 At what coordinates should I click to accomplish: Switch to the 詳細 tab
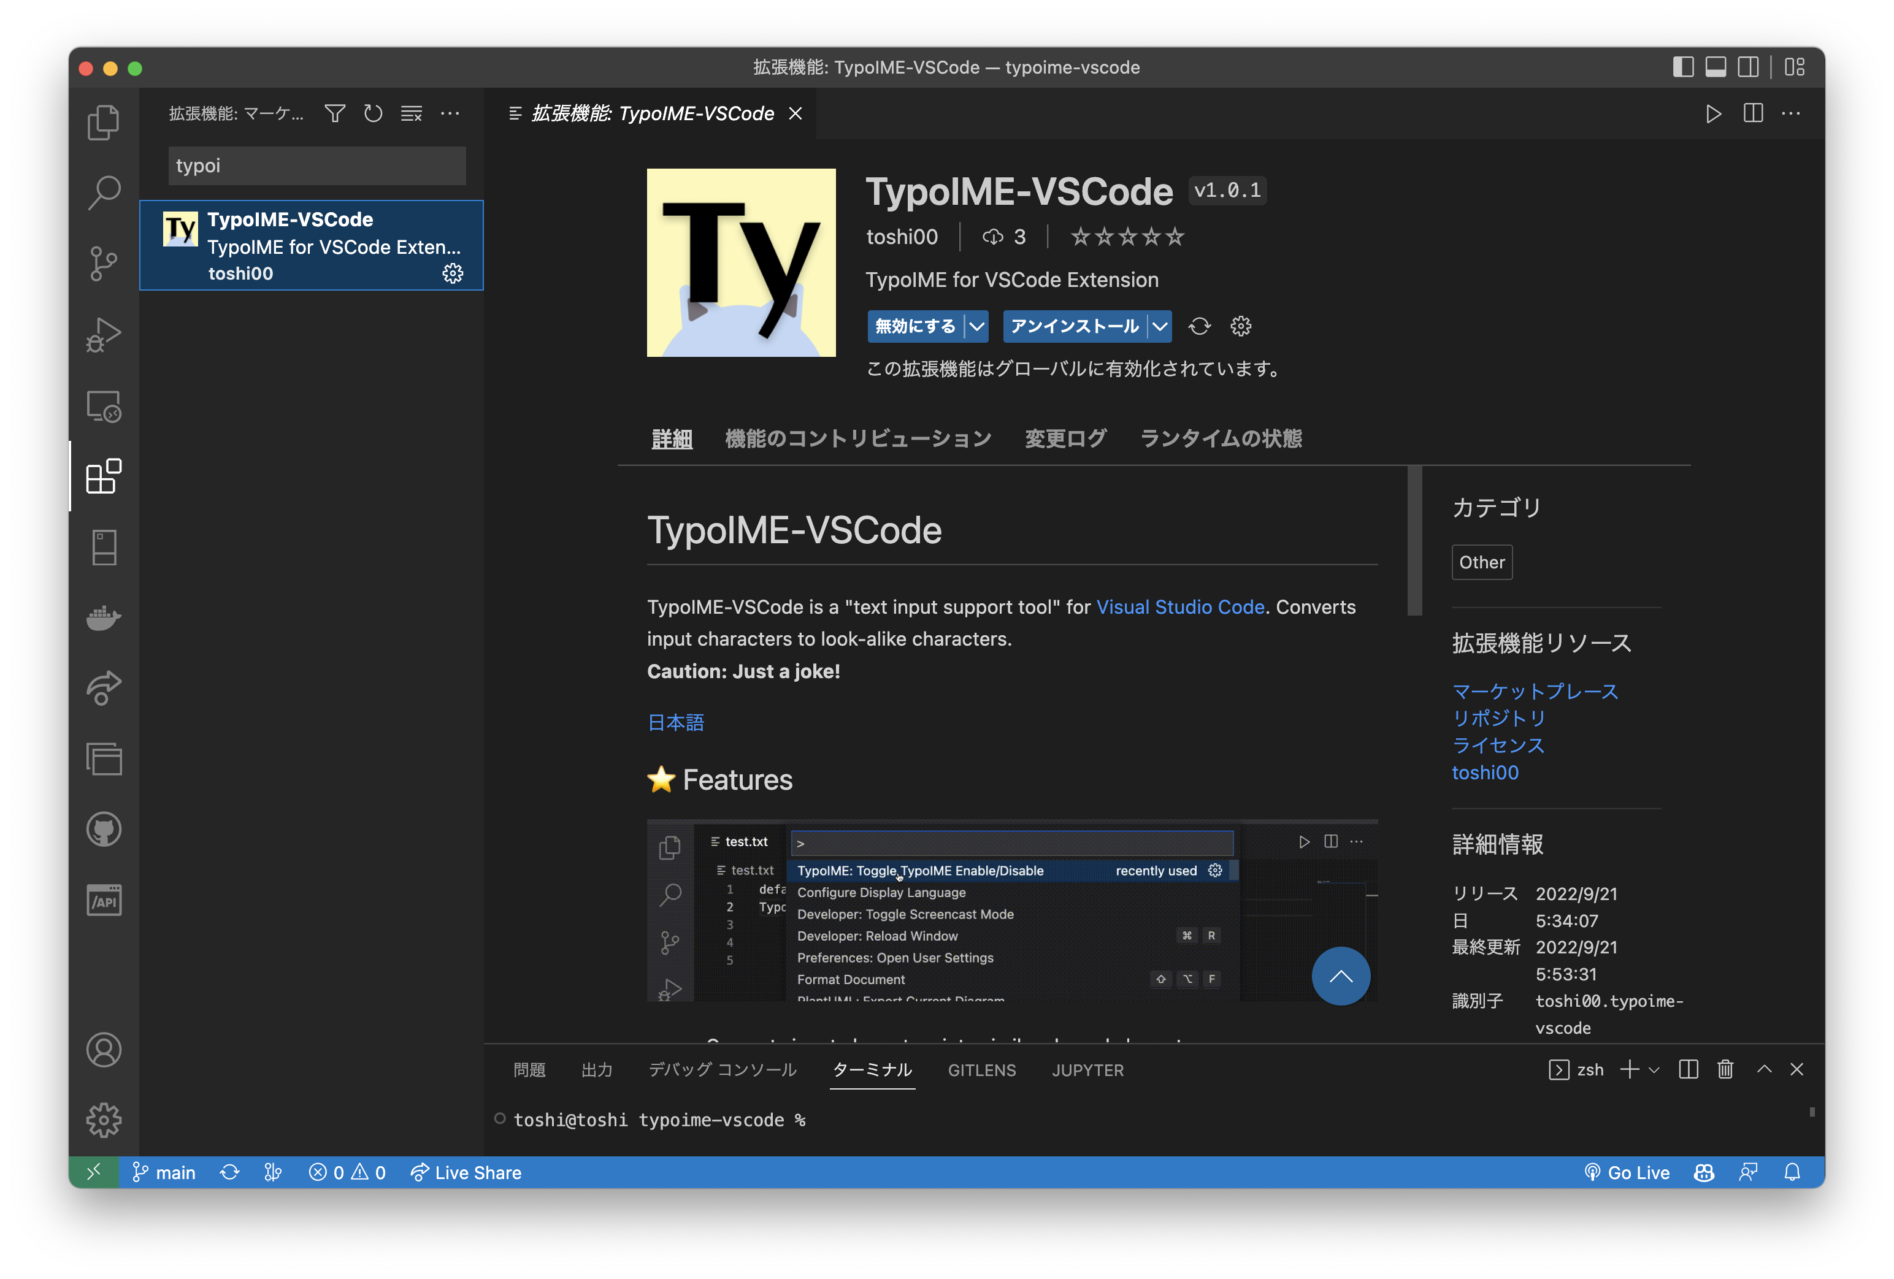(672, 439)
